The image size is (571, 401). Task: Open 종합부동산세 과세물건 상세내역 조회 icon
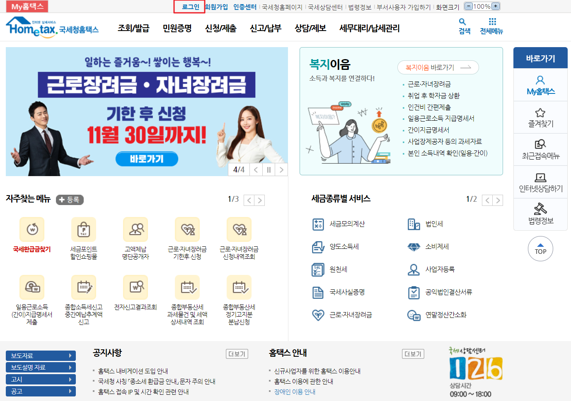point(187,287)
